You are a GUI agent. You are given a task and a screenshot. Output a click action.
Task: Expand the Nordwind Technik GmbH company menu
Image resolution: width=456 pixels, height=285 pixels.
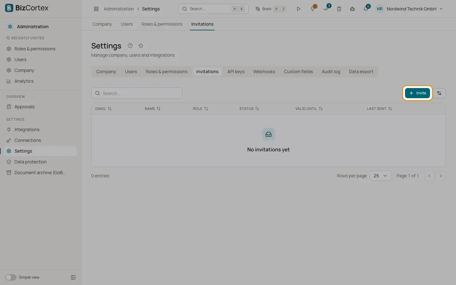coord(415,9)
